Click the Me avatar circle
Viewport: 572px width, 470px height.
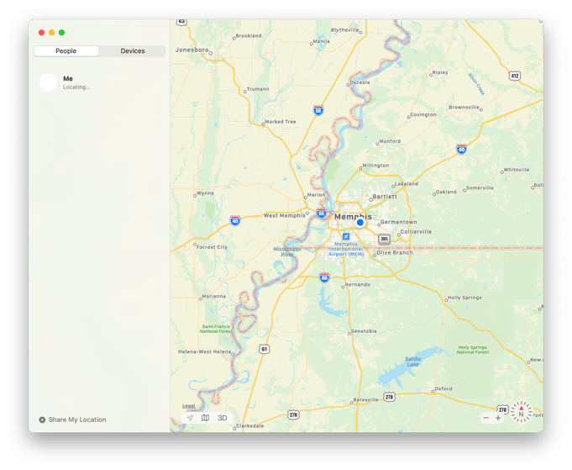pos(48,82)
